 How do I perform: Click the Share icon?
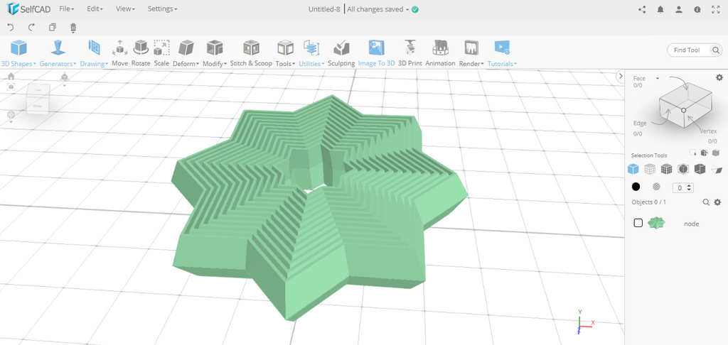coord(642,9)
